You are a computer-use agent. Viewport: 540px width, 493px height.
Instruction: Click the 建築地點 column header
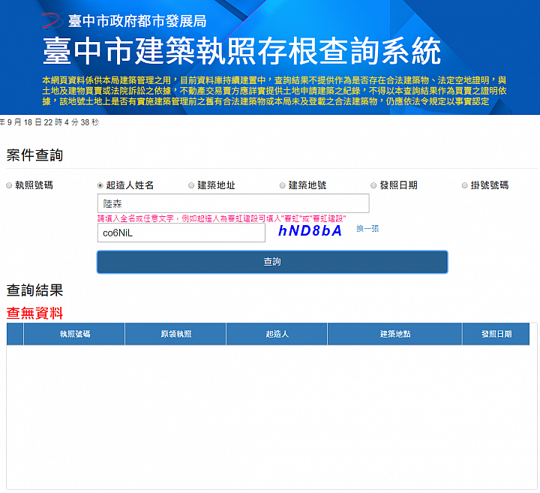coord(395,334)
